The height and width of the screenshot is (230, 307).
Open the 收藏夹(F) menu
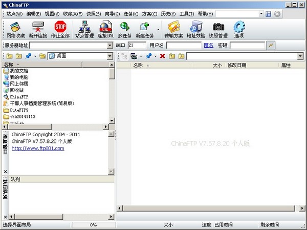point(73,14)
